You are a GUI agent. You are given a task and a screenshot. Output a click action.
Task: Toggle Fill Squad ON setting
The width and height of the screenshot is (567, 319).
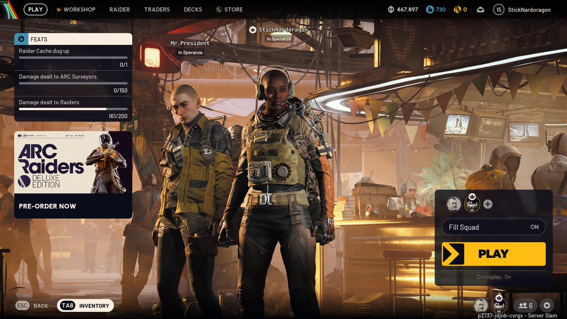pos(494,227)
